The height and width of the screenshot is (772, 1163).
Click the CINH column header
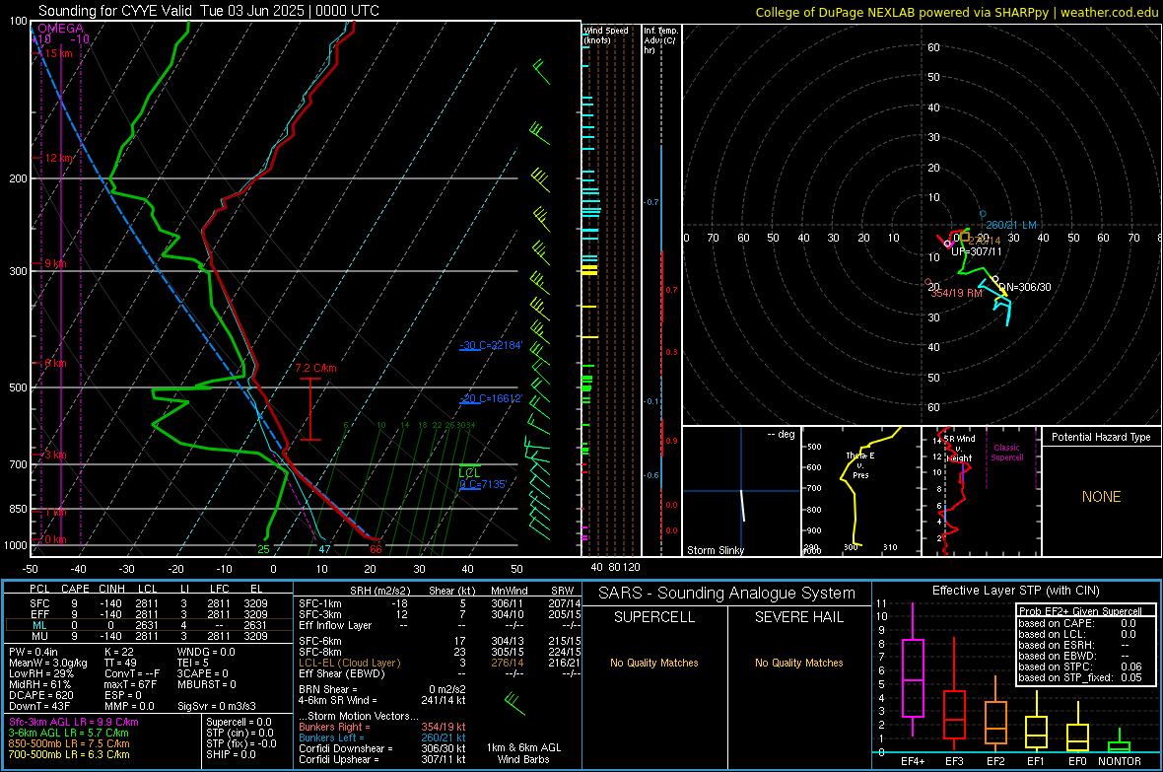click(112, 589)
